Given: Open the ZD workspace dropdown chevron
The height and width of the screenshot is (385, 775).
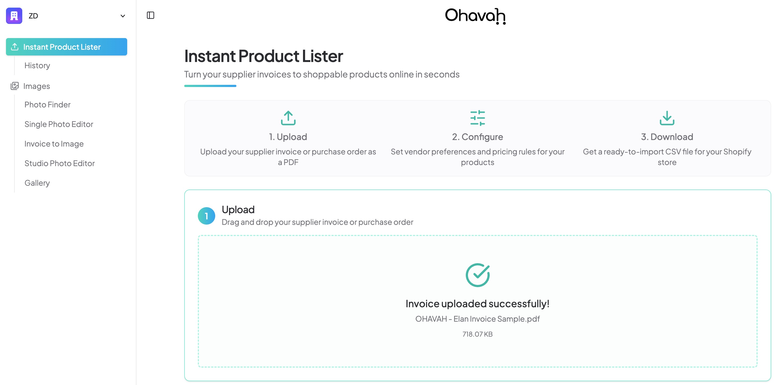Looking at the screenshot, I should pyautogui.click(x=123, y=16).
